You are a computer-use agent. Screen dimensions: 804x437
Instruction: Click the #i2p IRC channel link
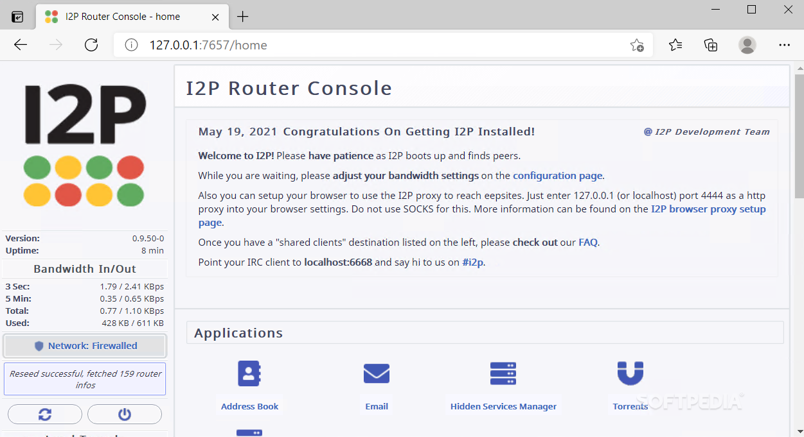[x=472, y=262]
